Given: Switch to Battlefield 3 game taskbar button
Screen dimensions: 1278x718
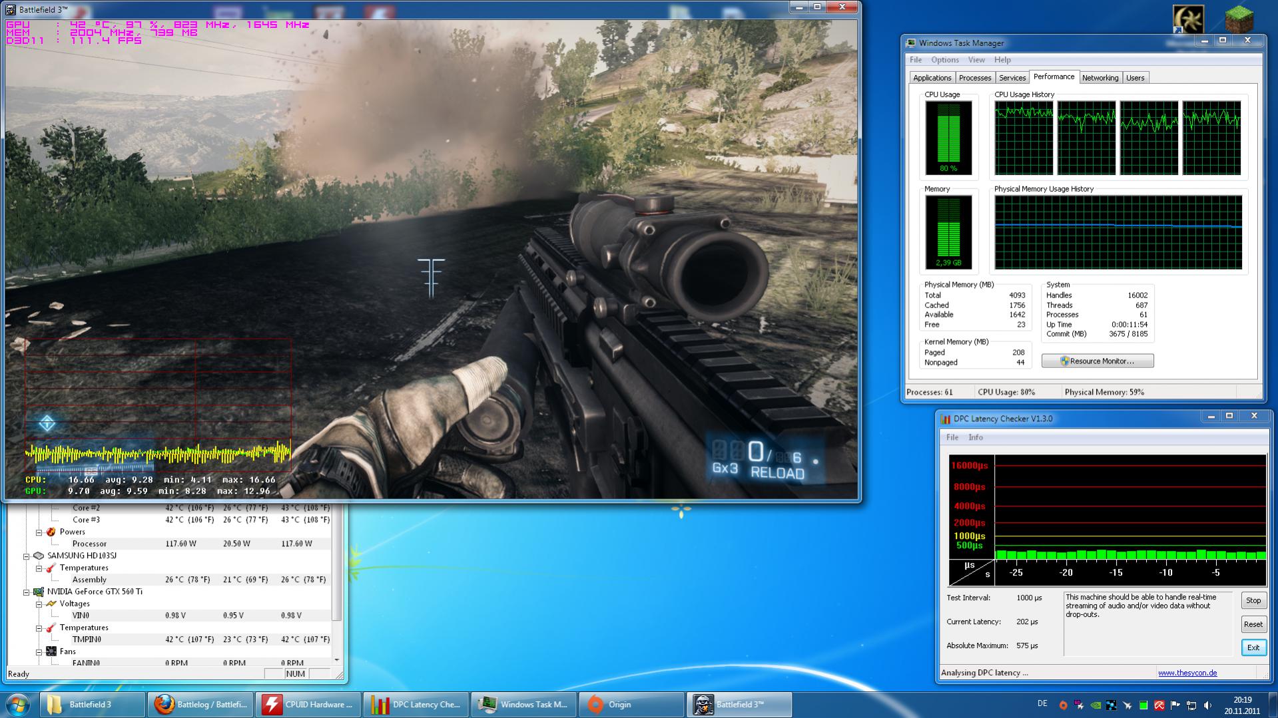Looking at the screenshot, I should click(x=740, y=705).
